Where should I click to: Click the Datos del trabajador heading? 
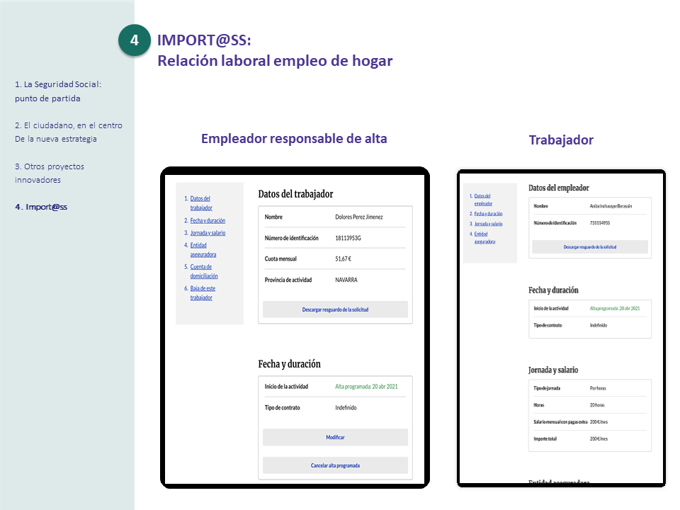295,194
